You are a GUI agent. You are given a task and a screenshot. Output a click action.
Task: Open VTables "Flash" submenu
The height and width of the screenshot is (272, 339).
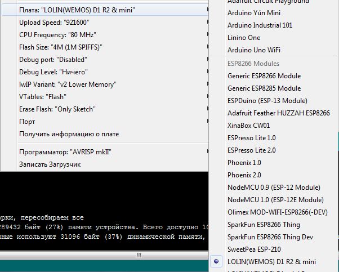105,97
